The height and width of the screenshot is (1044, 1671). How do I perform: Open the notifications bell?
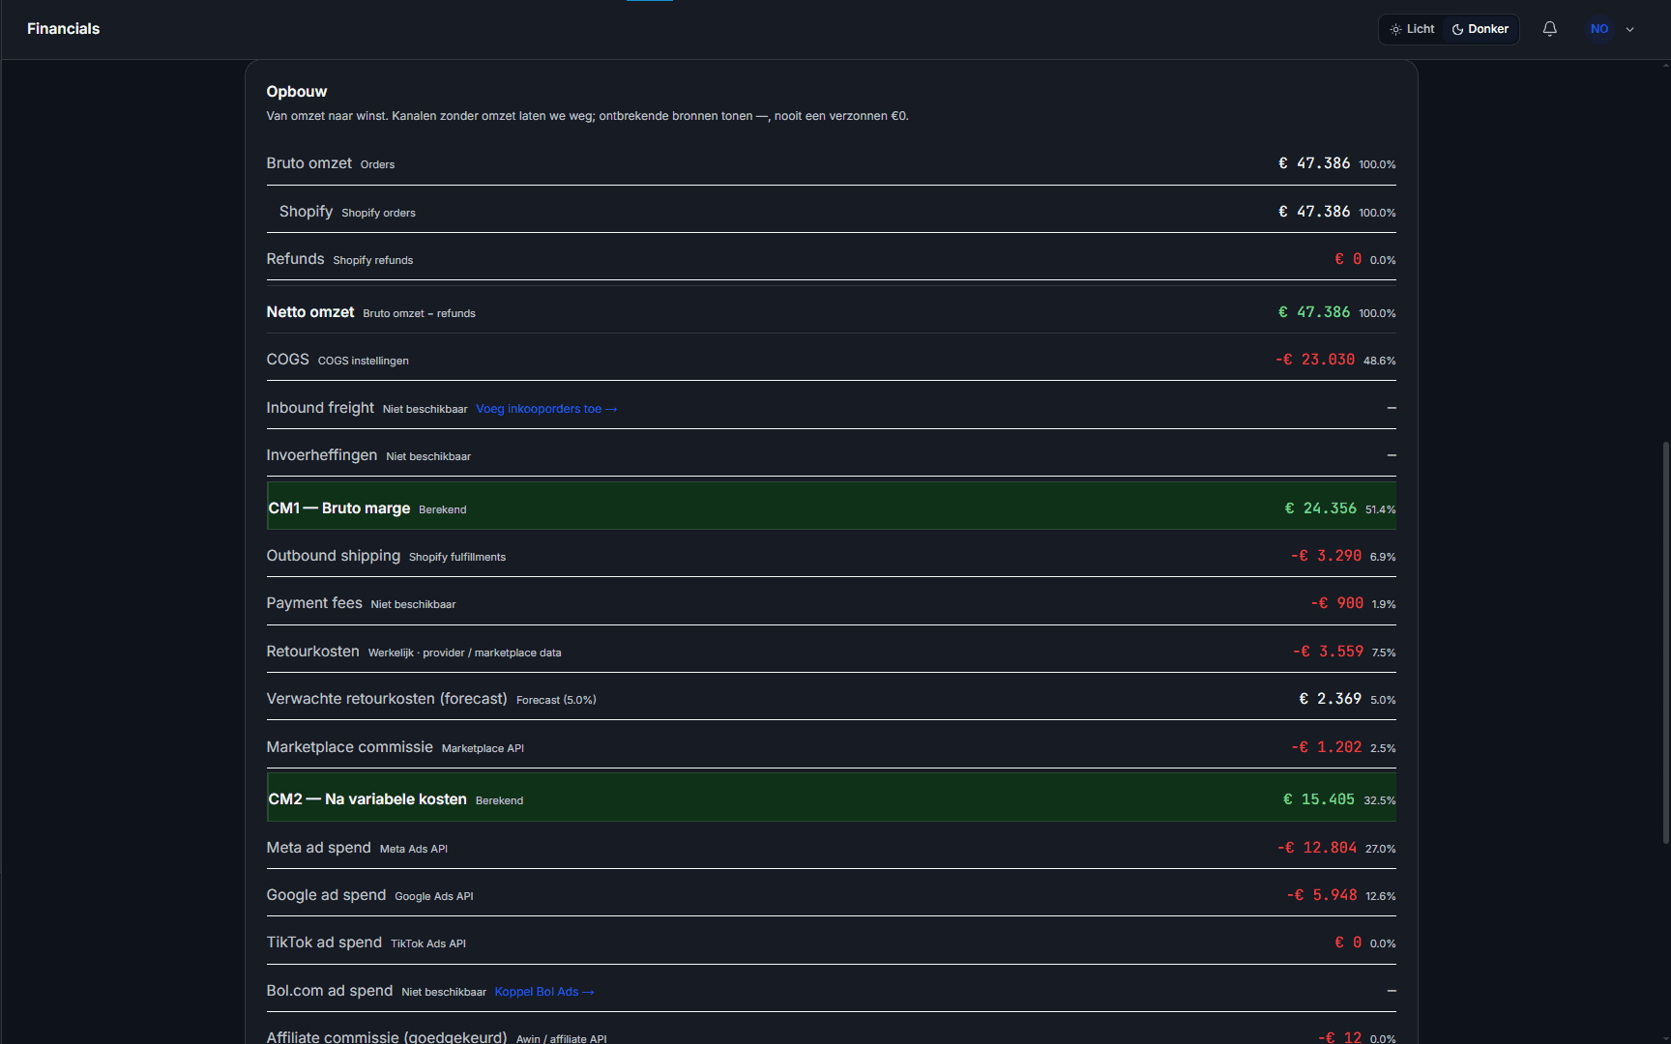[x=1549, y=29]
